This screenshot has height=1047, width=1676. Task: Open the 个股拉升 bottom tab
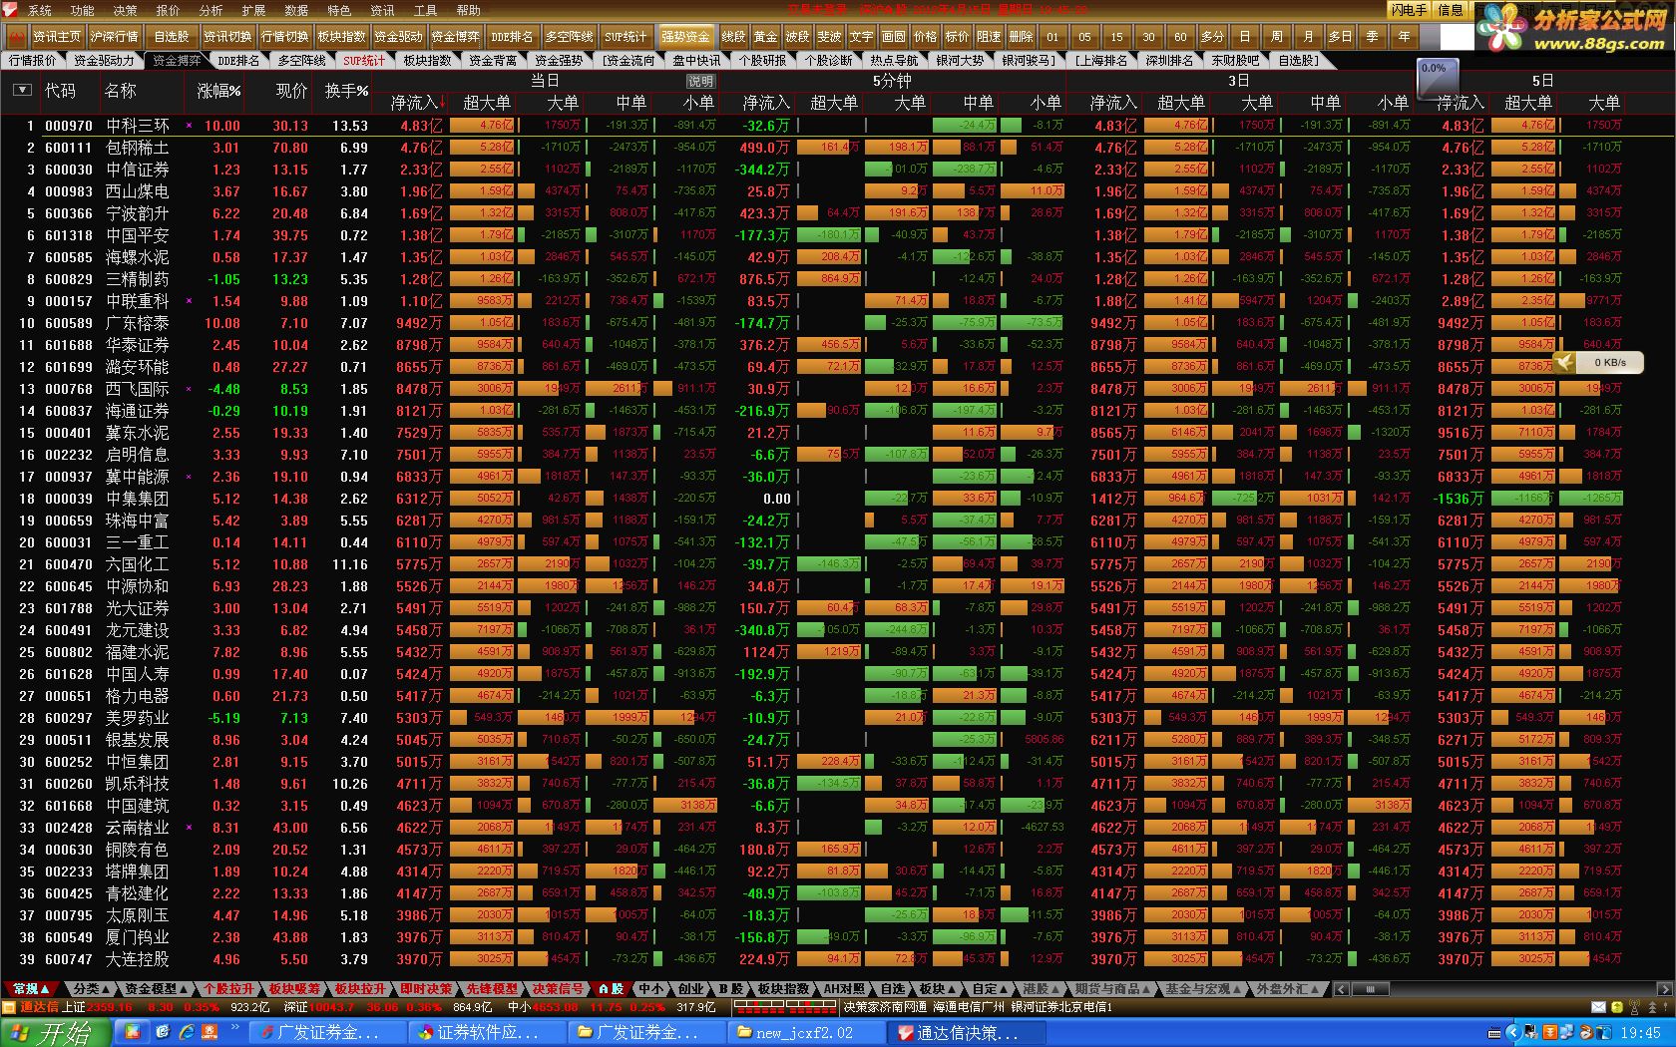coord(228,988)
